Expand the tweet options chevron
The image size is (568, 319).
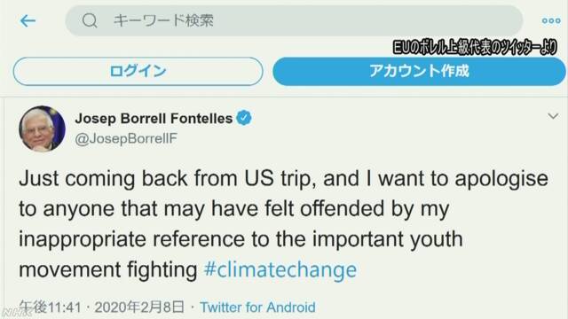[553, 116]
